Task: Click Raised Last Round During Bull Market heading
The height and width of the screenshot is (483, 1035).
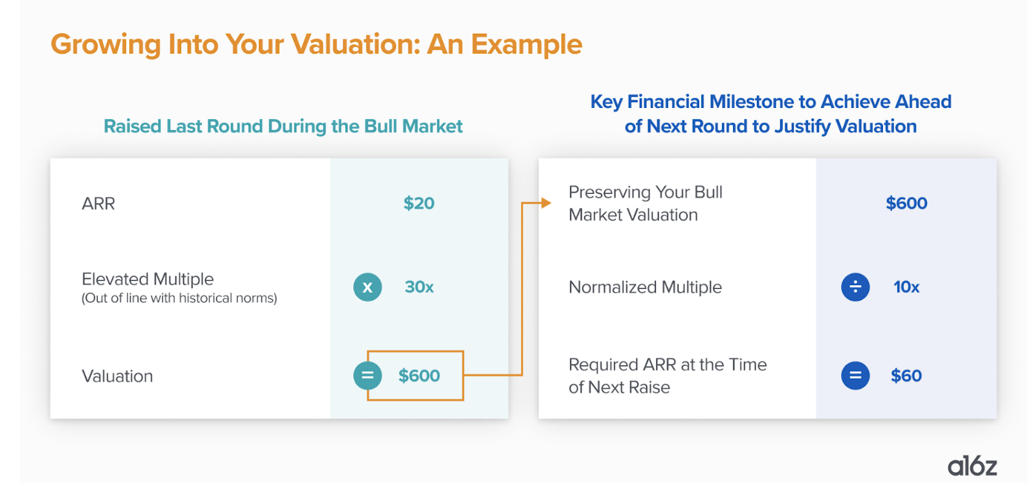Action: coord(283,126)
